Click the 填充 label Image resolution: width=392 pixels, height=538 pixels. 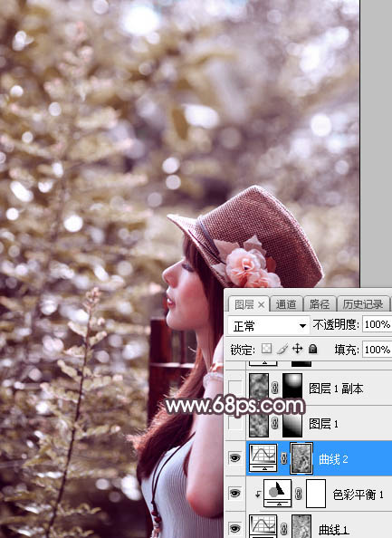click(x=347, y=350)
